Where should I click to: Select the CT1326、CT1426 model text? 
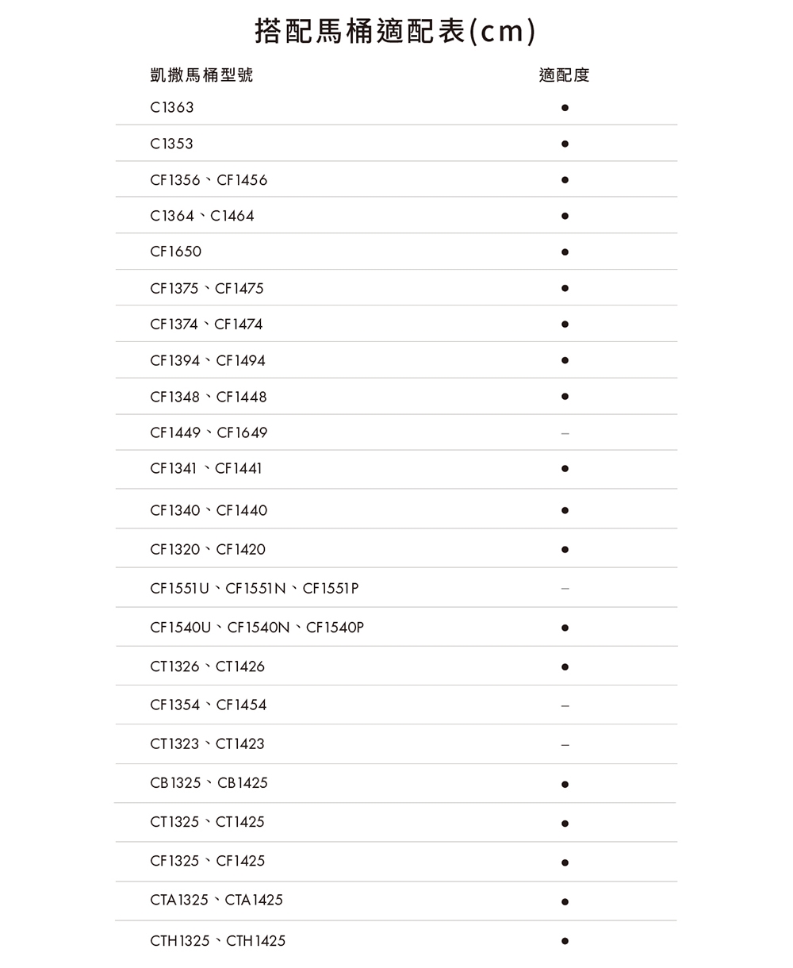tap(208, 666)
